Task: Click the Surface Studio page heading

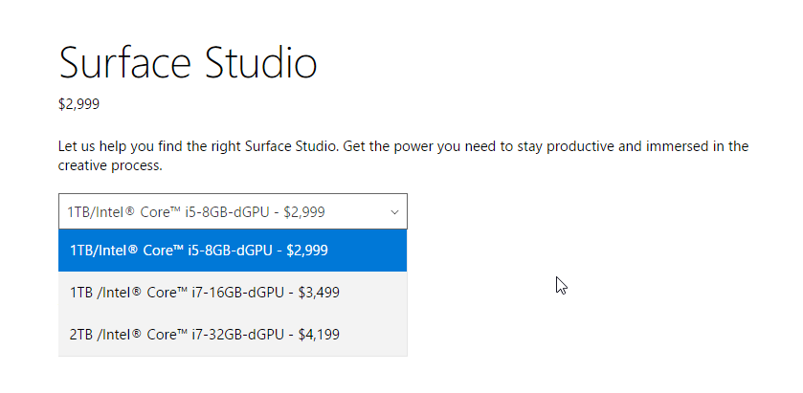Action: click(x=188, y=62)
